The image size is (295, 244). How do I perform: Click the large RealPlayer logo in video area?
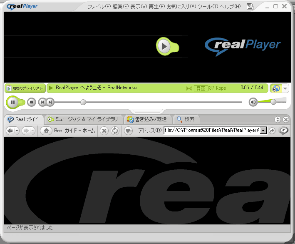point(243,47)
